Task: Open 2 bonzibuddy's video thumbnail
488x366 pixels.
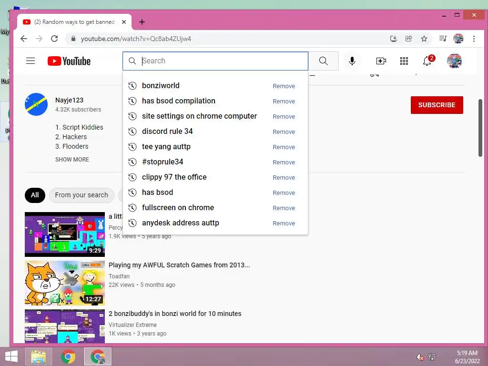Action: pos(65,326)
